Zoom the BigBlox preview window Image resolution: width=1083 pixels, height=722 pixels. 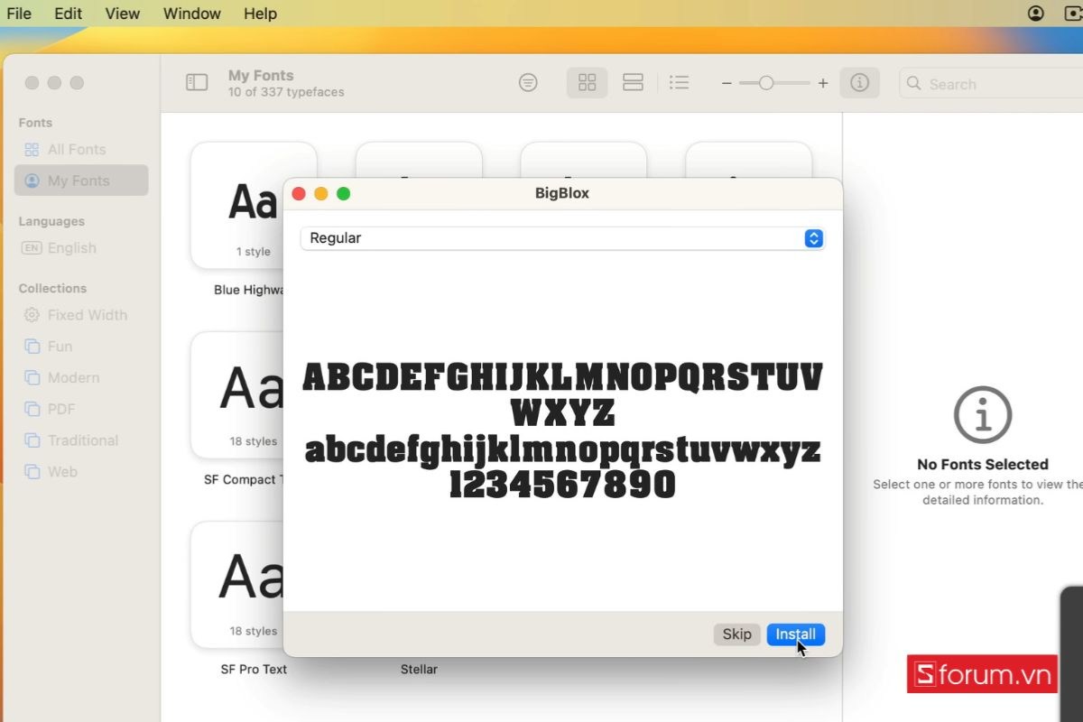coord(343,194)
